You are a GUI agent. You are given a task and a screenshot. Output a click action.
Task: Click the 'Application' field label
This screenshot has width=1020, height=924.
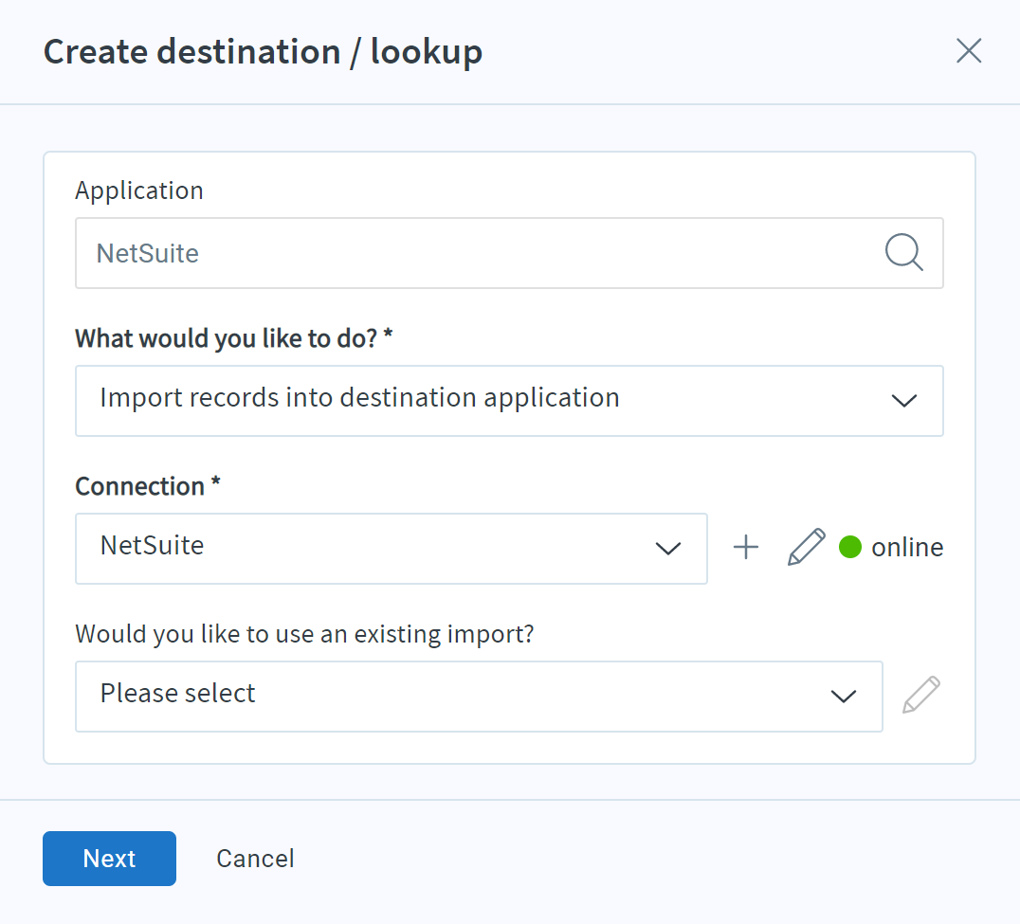click(x=139, y=190)
